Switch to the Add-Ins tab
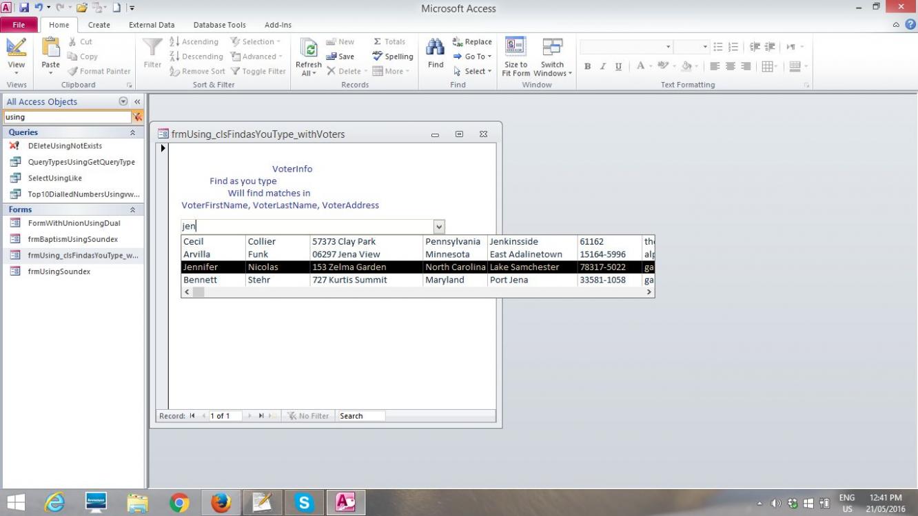 coord(278,25)
